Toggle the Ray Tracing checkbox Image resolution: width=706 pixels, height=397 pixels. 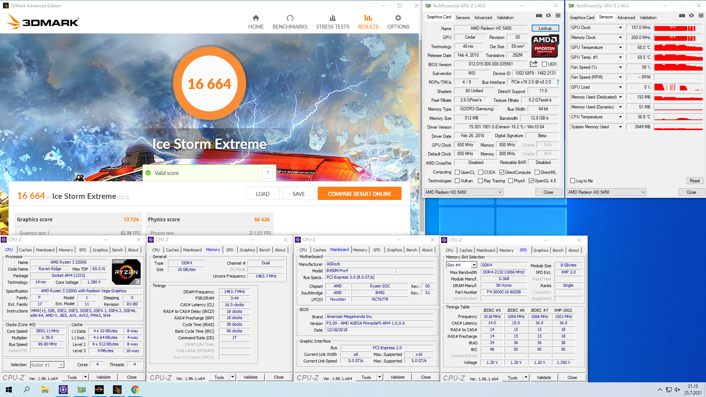[480, 181]
